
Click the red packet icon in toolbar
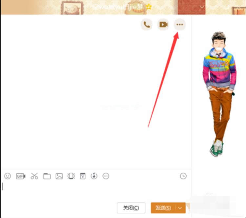pyautogui.click(x=83, y=176)
